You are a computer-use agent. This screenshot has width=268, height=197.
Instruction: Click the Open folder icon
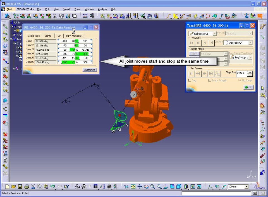[x=13, y=187]
